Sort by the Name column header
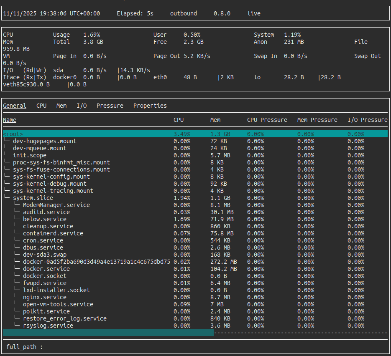This screenshot has width=391, height=356. [10, 120]
